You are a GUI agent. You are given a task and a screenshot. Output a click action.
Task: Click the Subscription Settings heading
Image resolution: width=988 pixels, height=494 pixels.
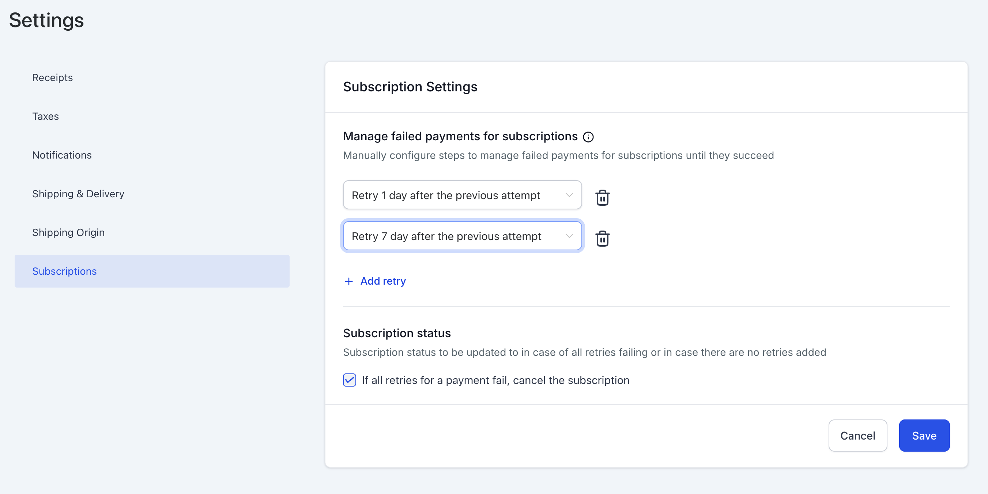pos(410,87)
